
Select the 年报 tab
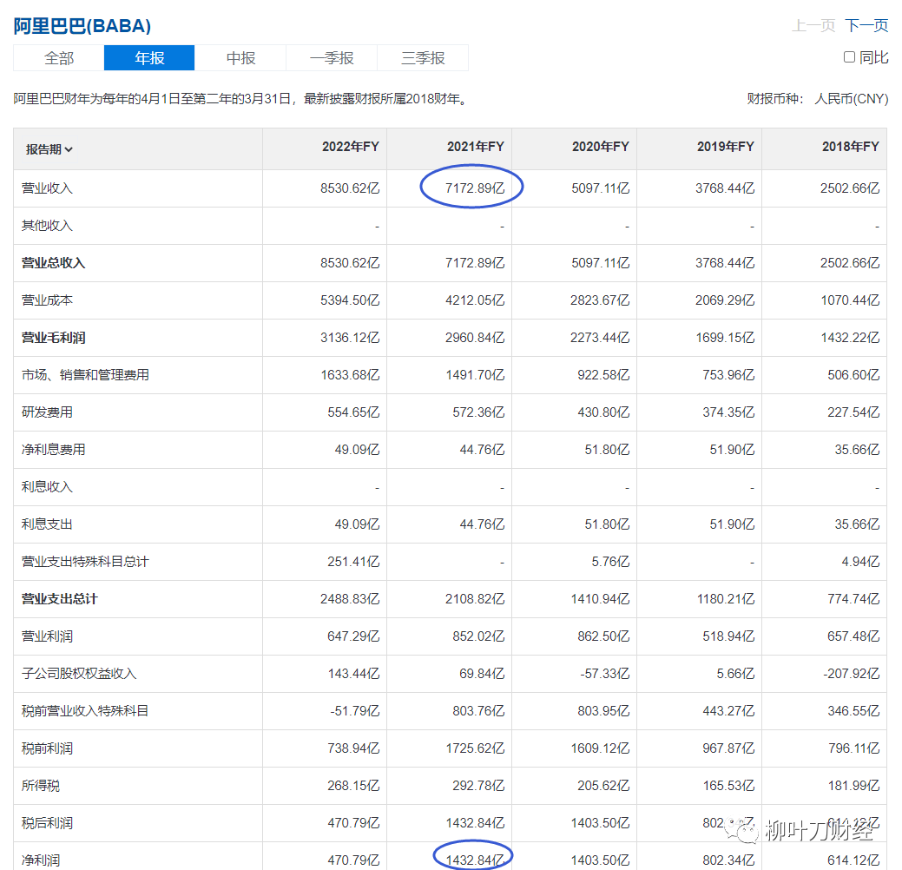[149, 58]
